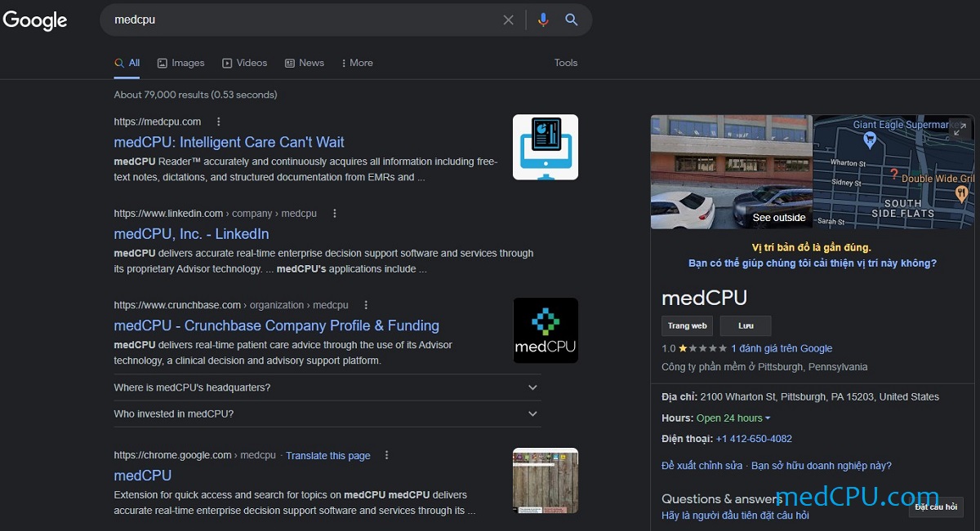Click the address 2100 Wharton St text

[820, 397]
